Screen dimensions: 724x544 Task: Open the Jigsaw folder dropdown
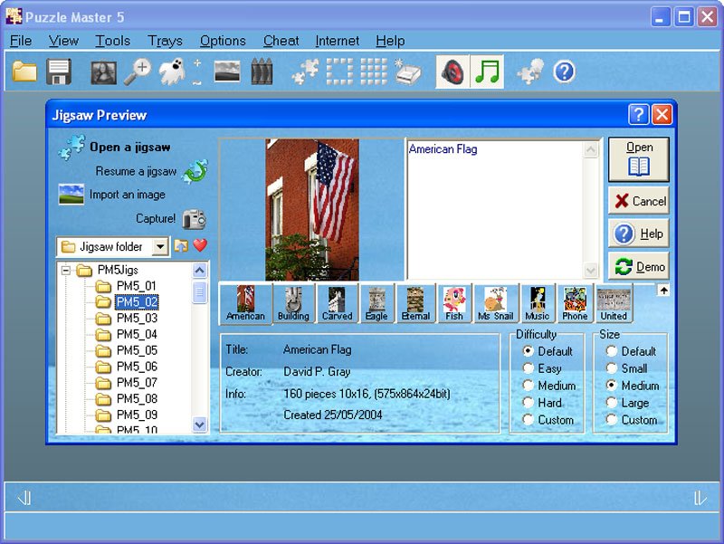pyautogui.click(x=160, y=246)
